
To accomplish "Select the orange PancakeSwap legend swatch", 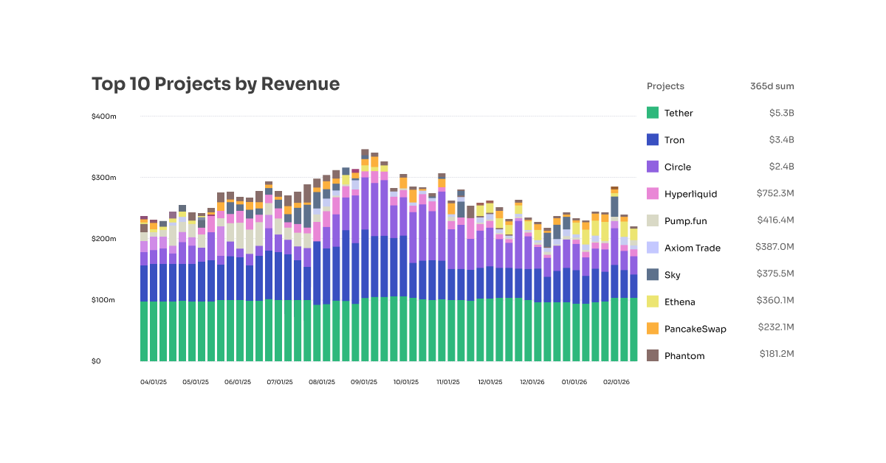I will tap(652, 328).
